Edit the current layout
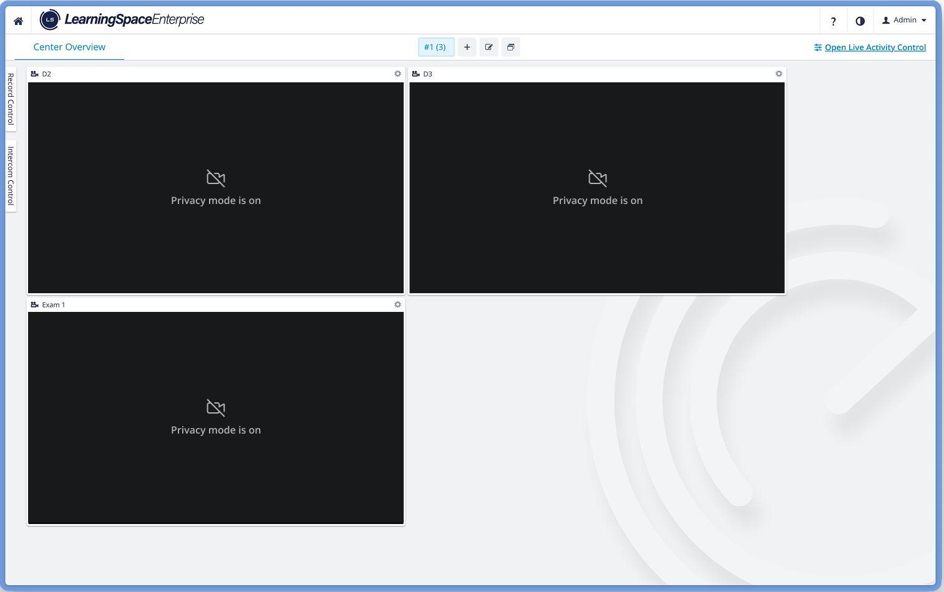 point(489,47)
